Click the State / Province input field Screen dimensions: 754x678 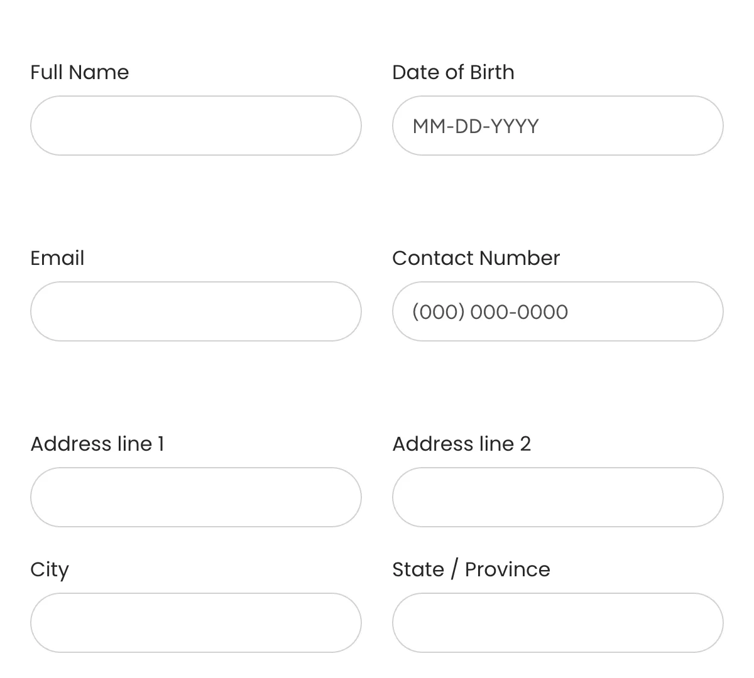[x=557, y=622]
